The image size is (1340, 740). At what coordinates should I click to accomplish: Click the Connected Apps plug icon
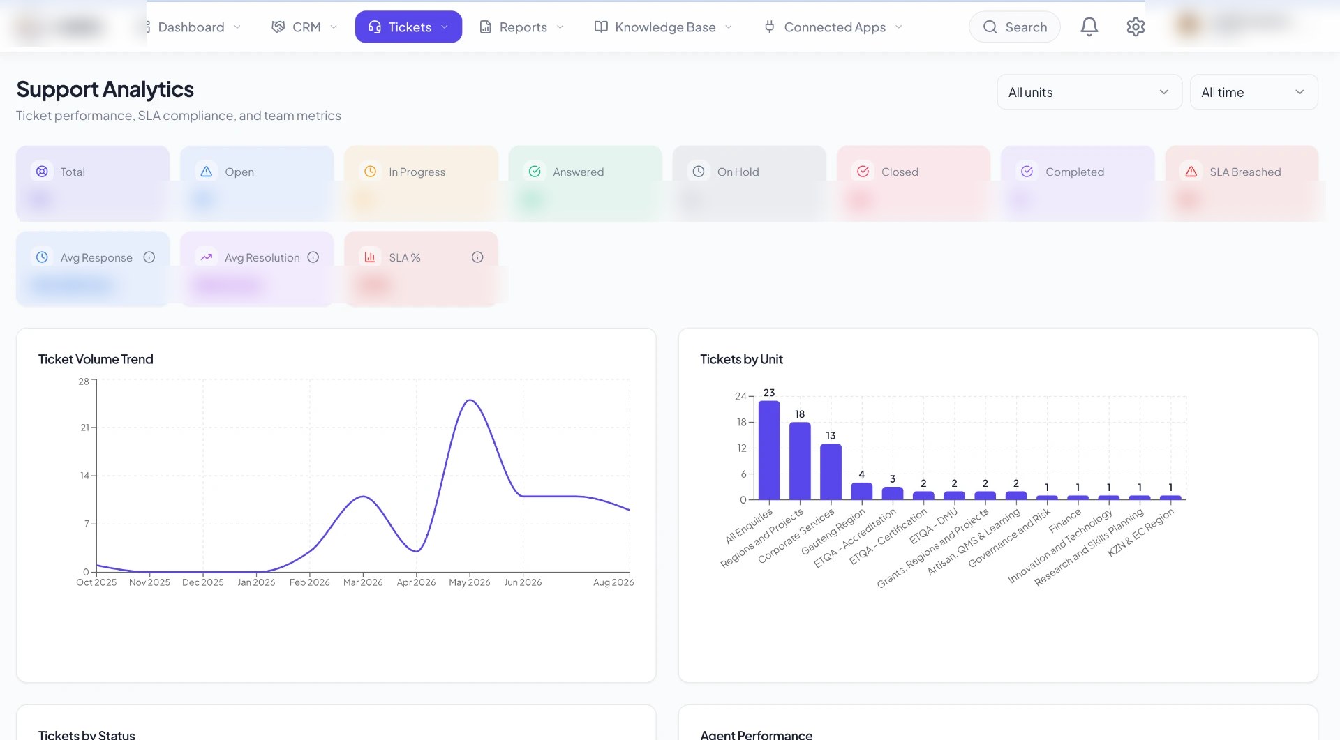tap(770, 27)
